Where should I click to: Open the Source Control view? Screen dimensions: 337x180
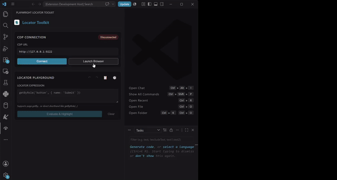point(5,37)
